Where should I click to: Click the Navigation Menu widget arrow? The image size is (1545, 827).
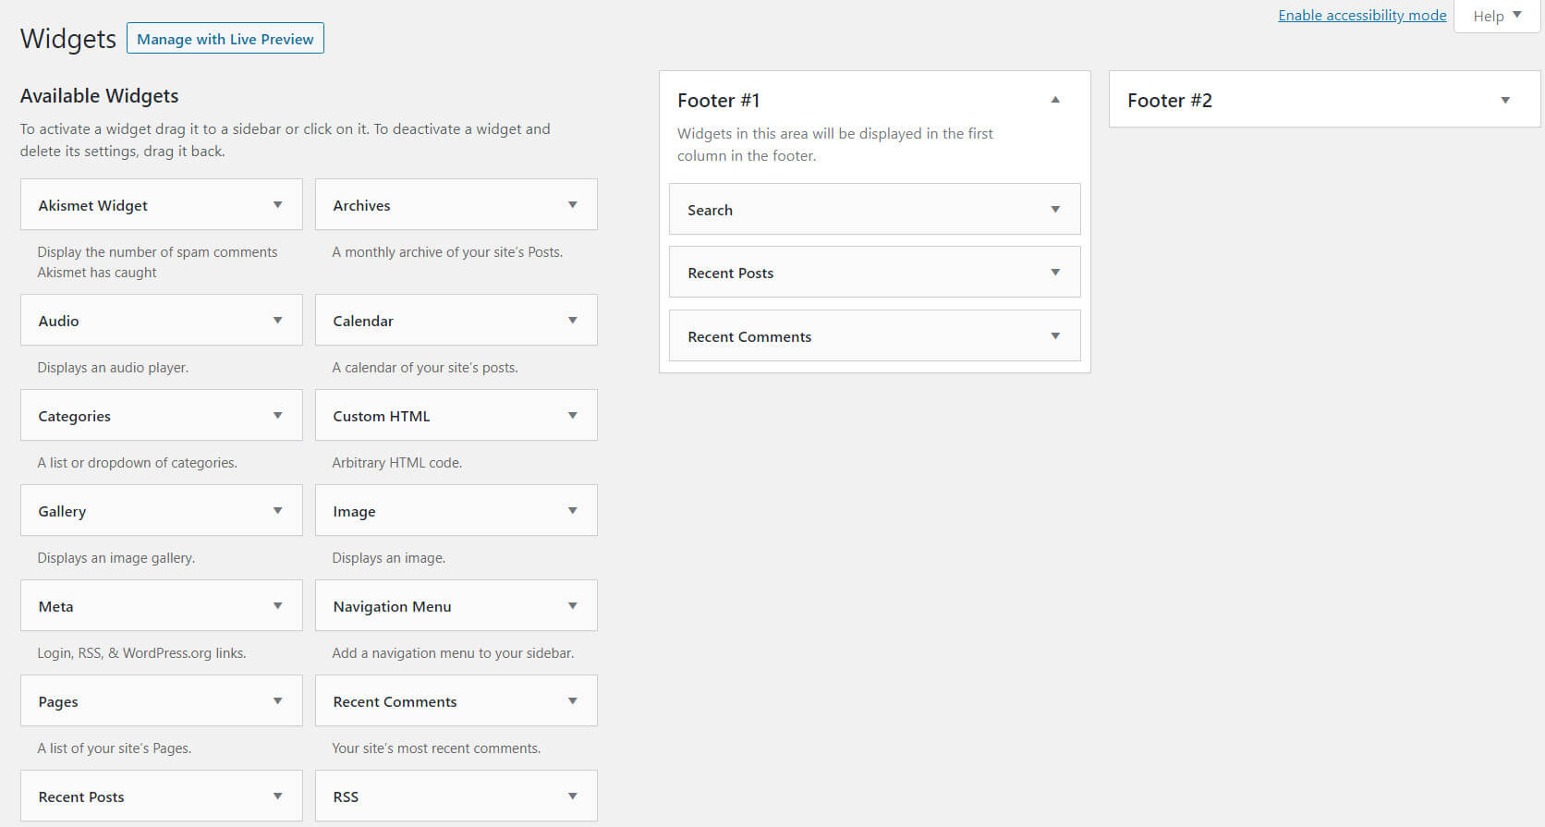[572, 606]
